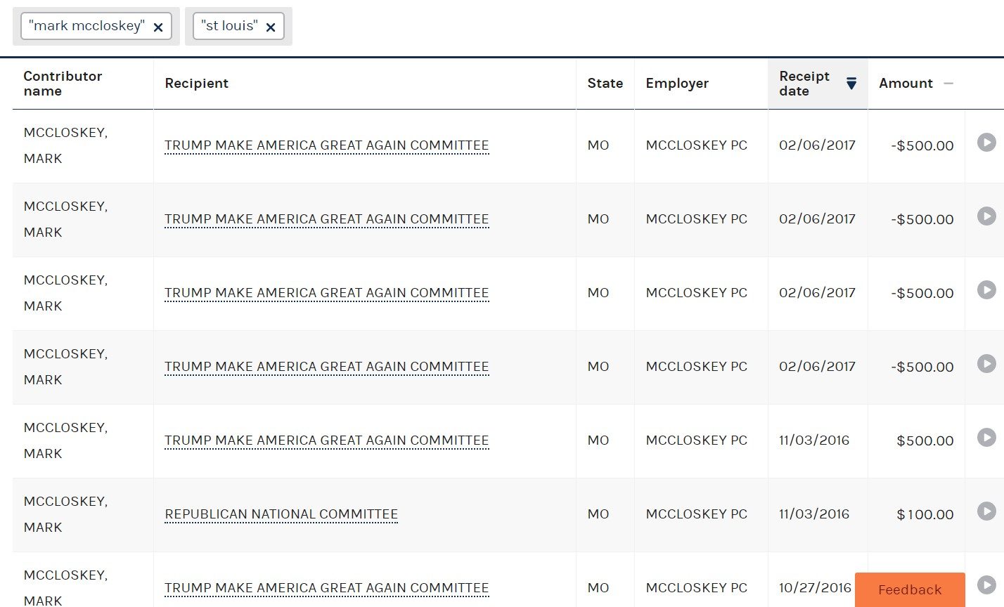This screenshot has height=607, width=1004.
Task: Click the MO state cell in the positive $500.00 row
Action: [x=598, y=440]
